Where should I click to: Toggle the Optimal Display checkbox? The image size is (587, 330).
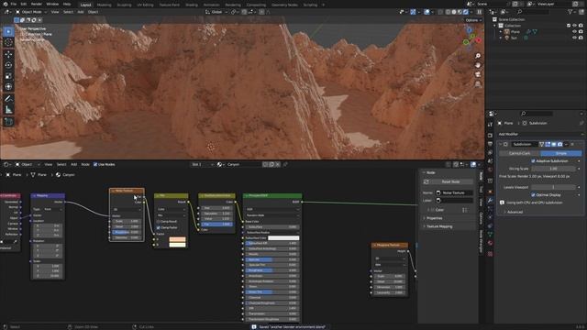pos(533,195)
